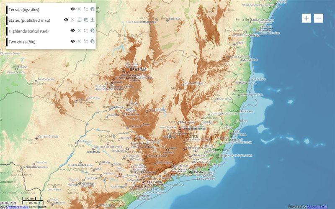Screen dimensions: 335x209
Task: Click the Campinas city label
Action: [x=148, y=172]
